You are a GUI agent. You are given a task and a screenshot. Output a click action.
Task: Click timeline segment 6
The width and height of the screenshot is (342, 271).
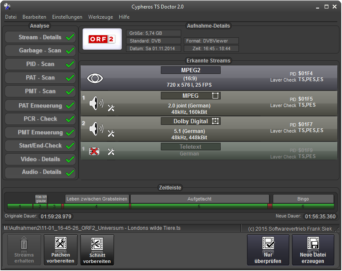[303, 206]
